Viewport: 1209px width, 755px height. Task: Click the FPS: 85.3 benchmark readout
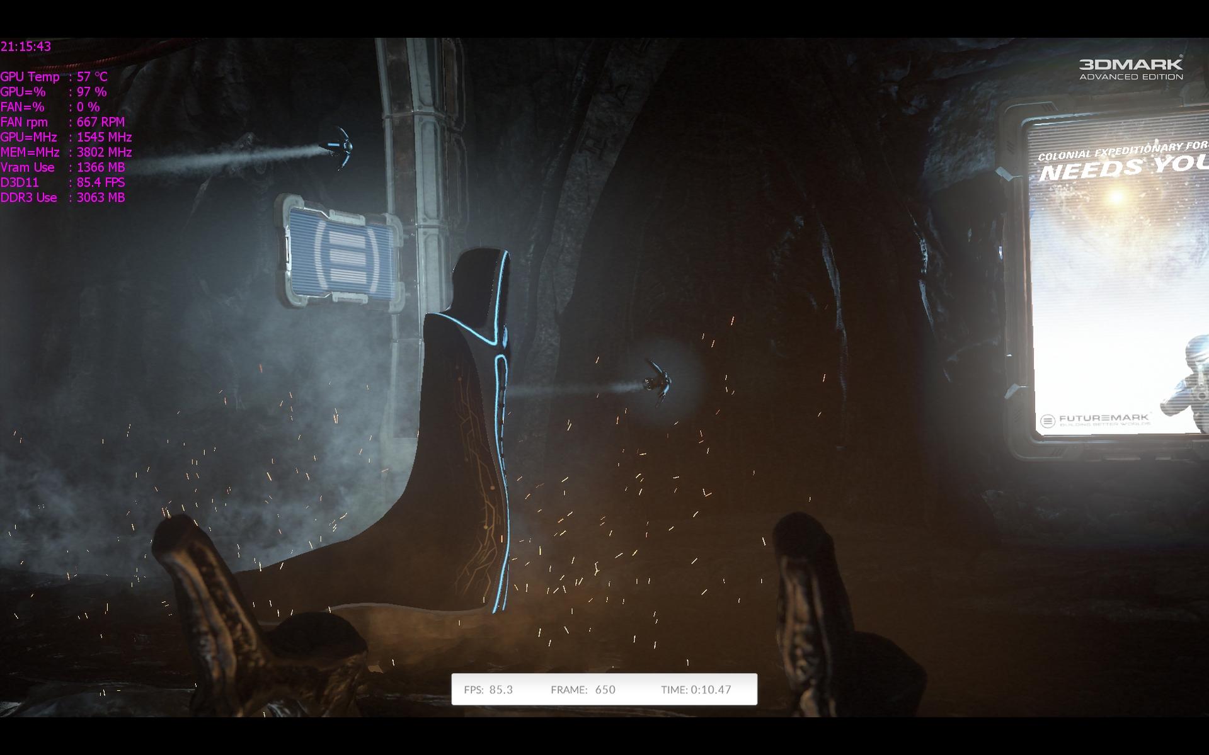pos(488,690)
